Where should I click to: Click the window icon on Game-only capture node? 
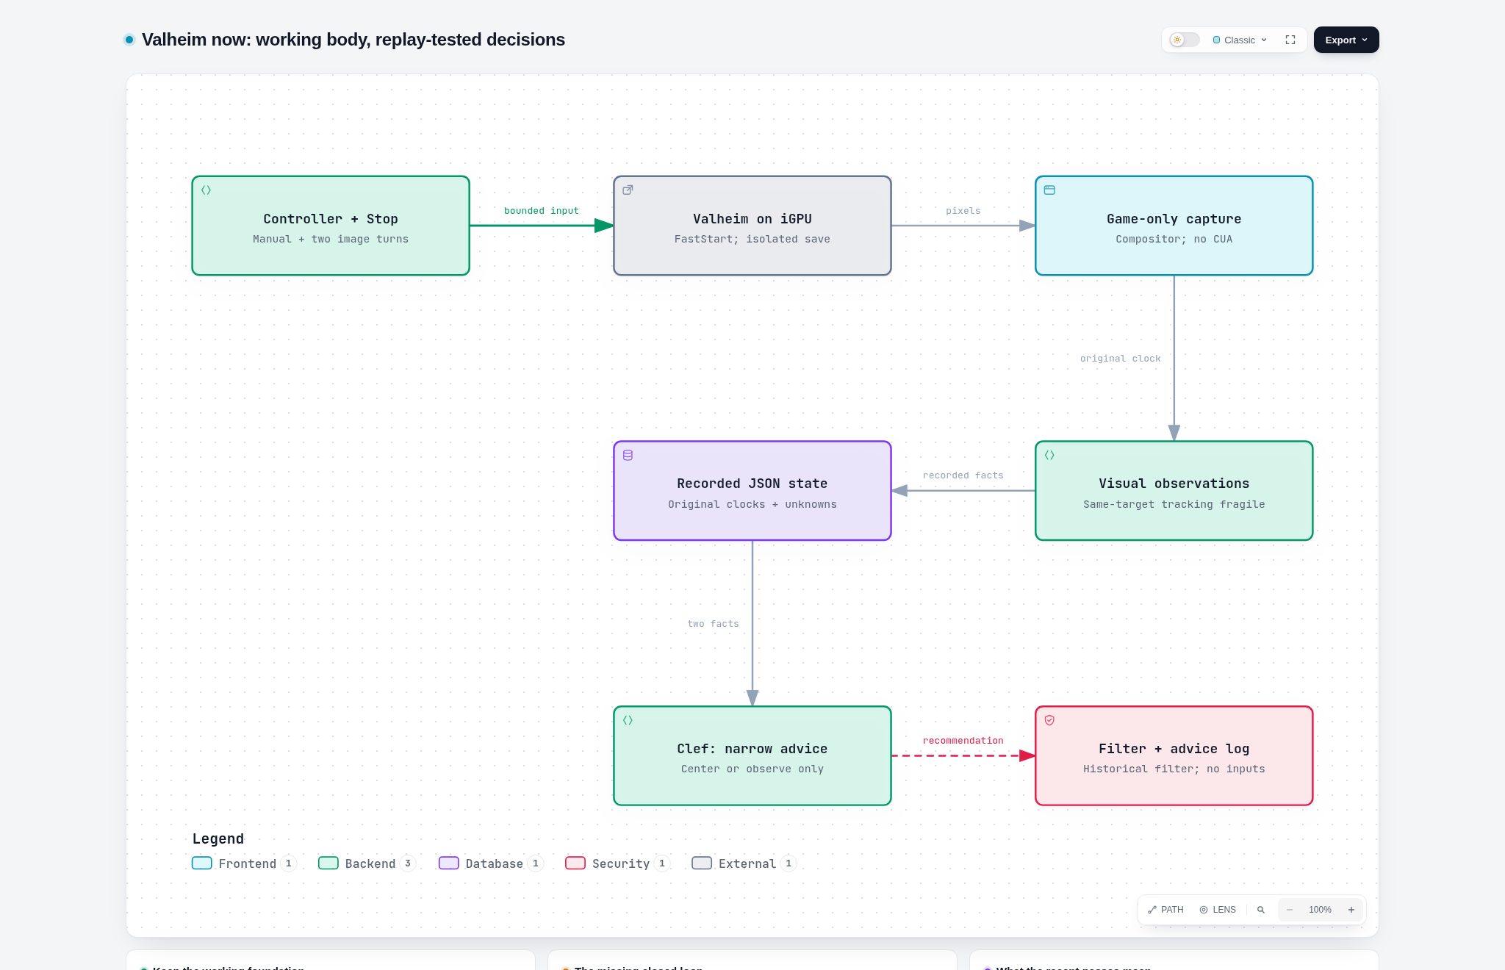tap(1050, 190)
